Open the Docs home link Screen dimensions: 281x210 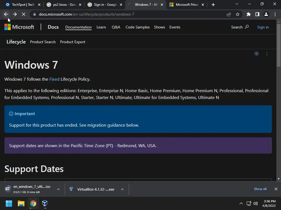53,27
